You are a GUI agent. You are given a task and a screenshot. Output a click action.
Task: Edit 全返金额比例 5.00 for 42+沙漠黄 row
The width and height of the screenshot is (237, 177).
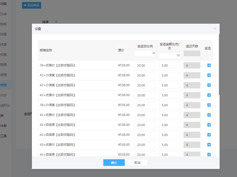coord(169,85)
